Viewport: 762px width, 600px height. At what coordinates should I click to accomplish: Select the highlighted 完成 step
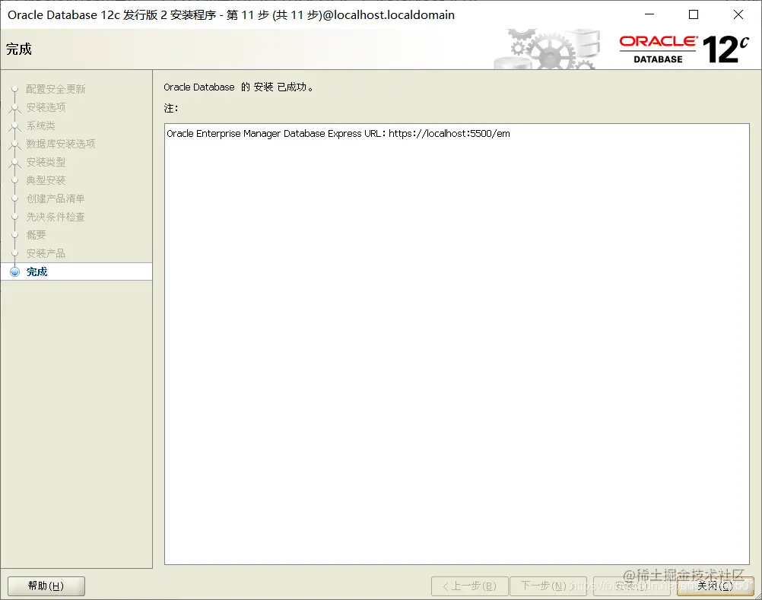coord(76,271)
